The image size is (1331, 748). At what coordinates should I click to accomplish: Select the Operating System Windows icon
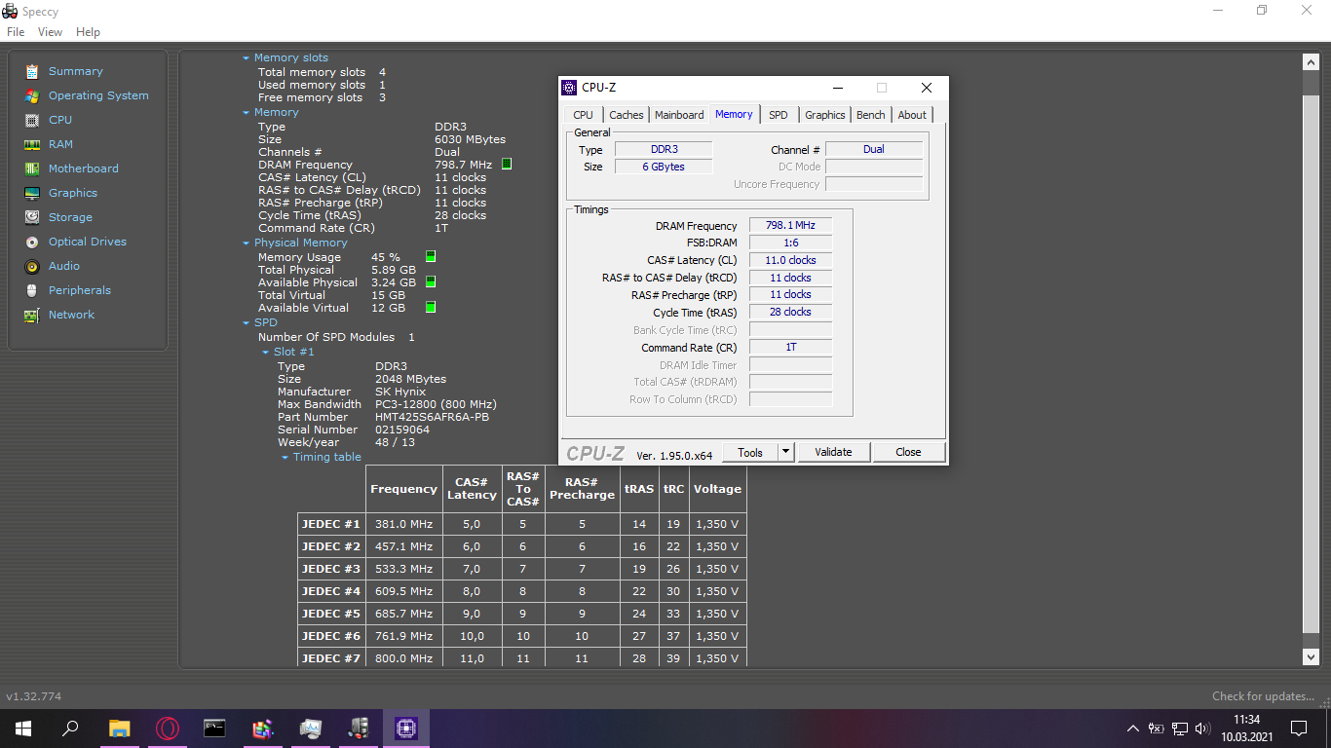click(x=32, y=95)
